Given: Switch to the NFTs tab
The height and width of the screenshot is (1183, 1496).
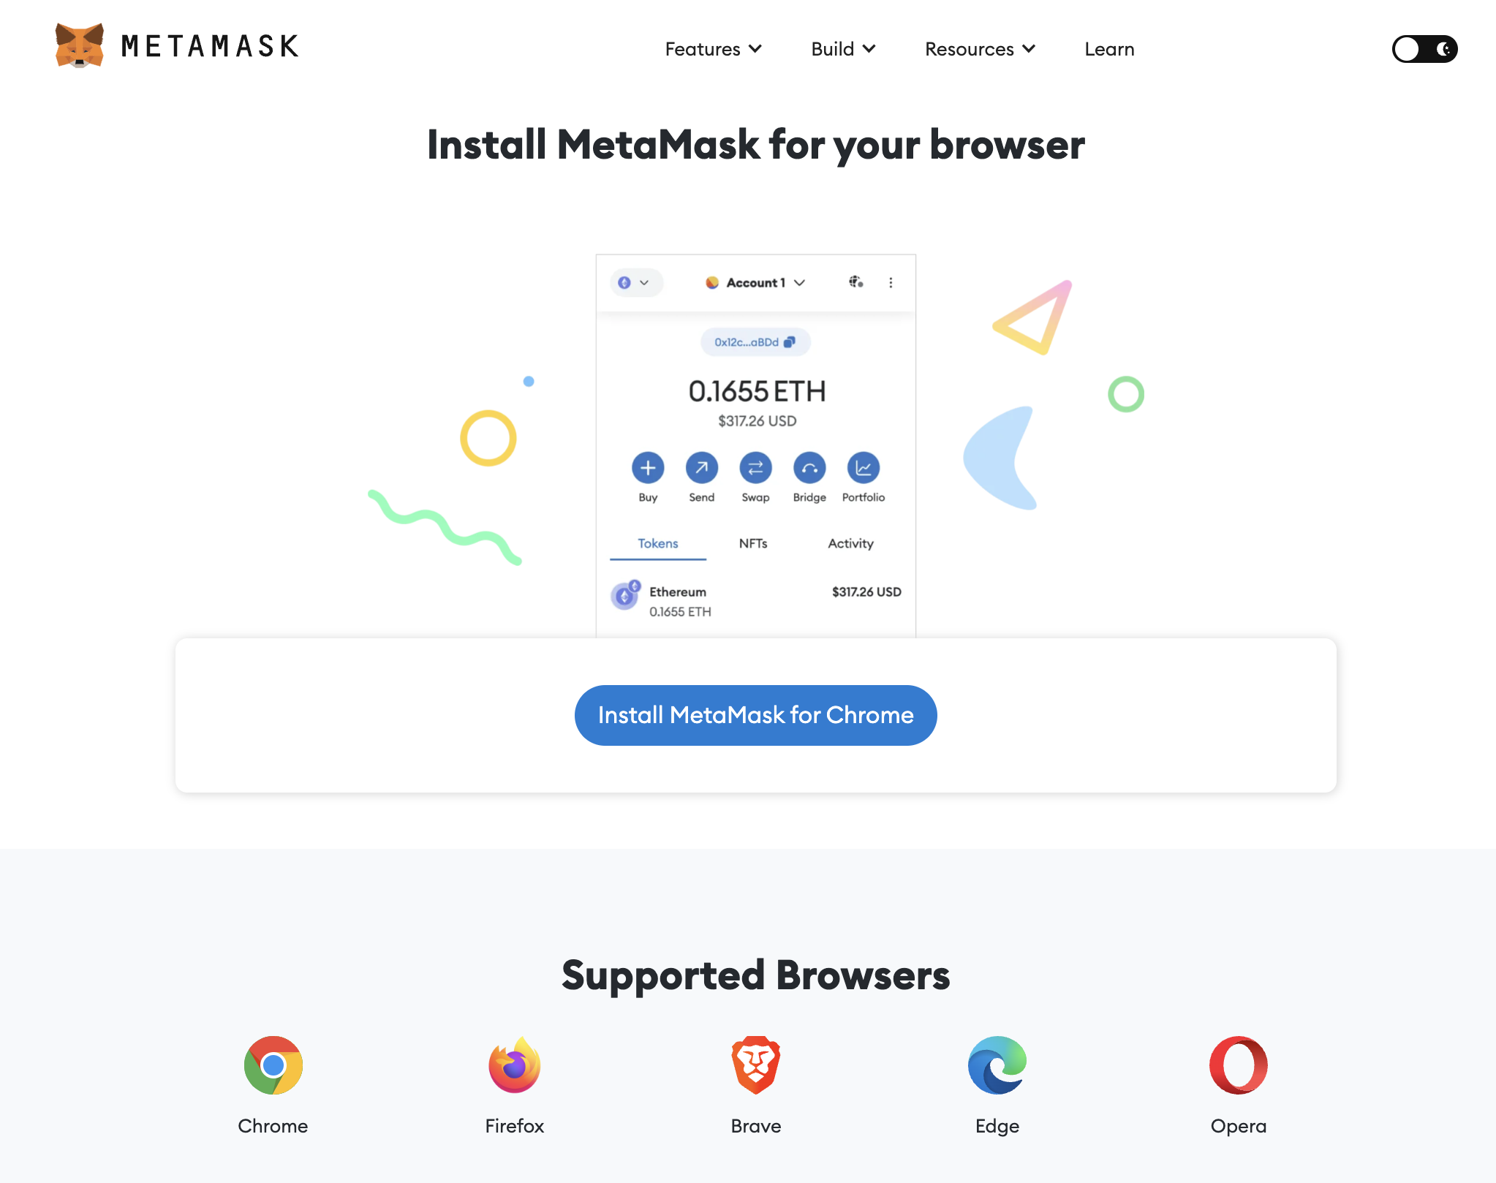Looking at the screenshot, I should click(753, 543).
